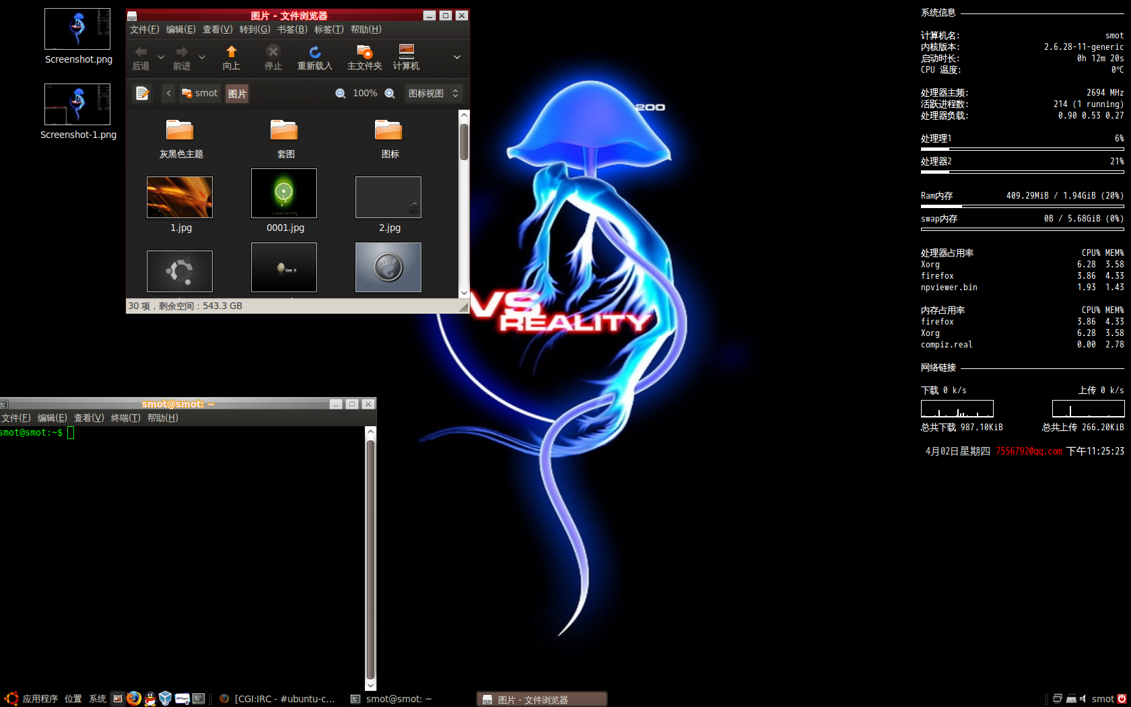1131x707 pixels.
Task: Expand the Forward history dropdown arrow
Action: 202,57
